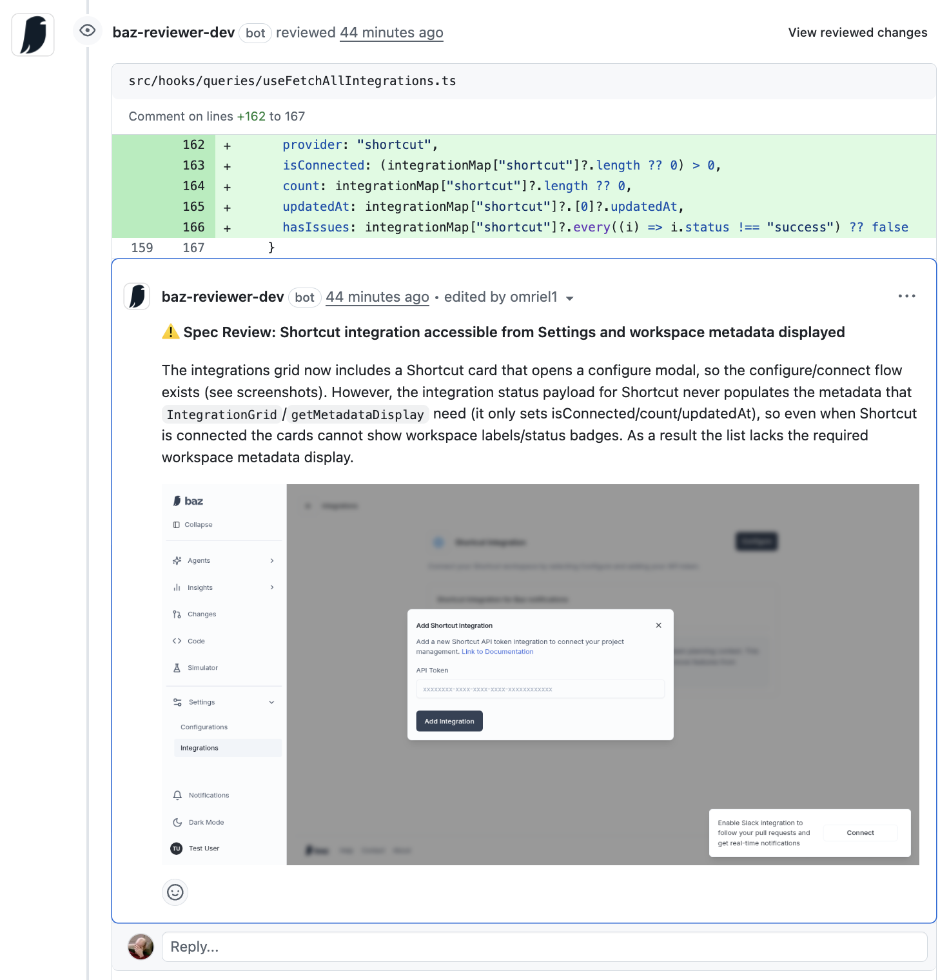This screenshot has width=949, height=980.
Task: Click the eye review icon in timeline
Action: 88,30
